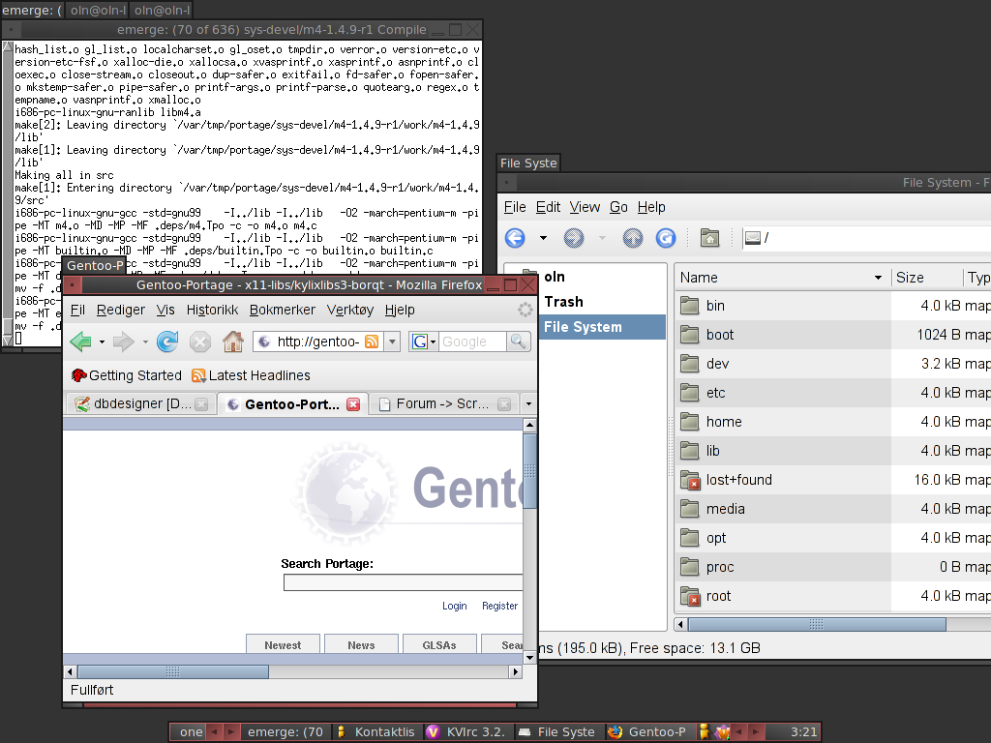The height and width of the screenshot is (743, 991).
Task: Click the etc folder icon
Action: 689,393
